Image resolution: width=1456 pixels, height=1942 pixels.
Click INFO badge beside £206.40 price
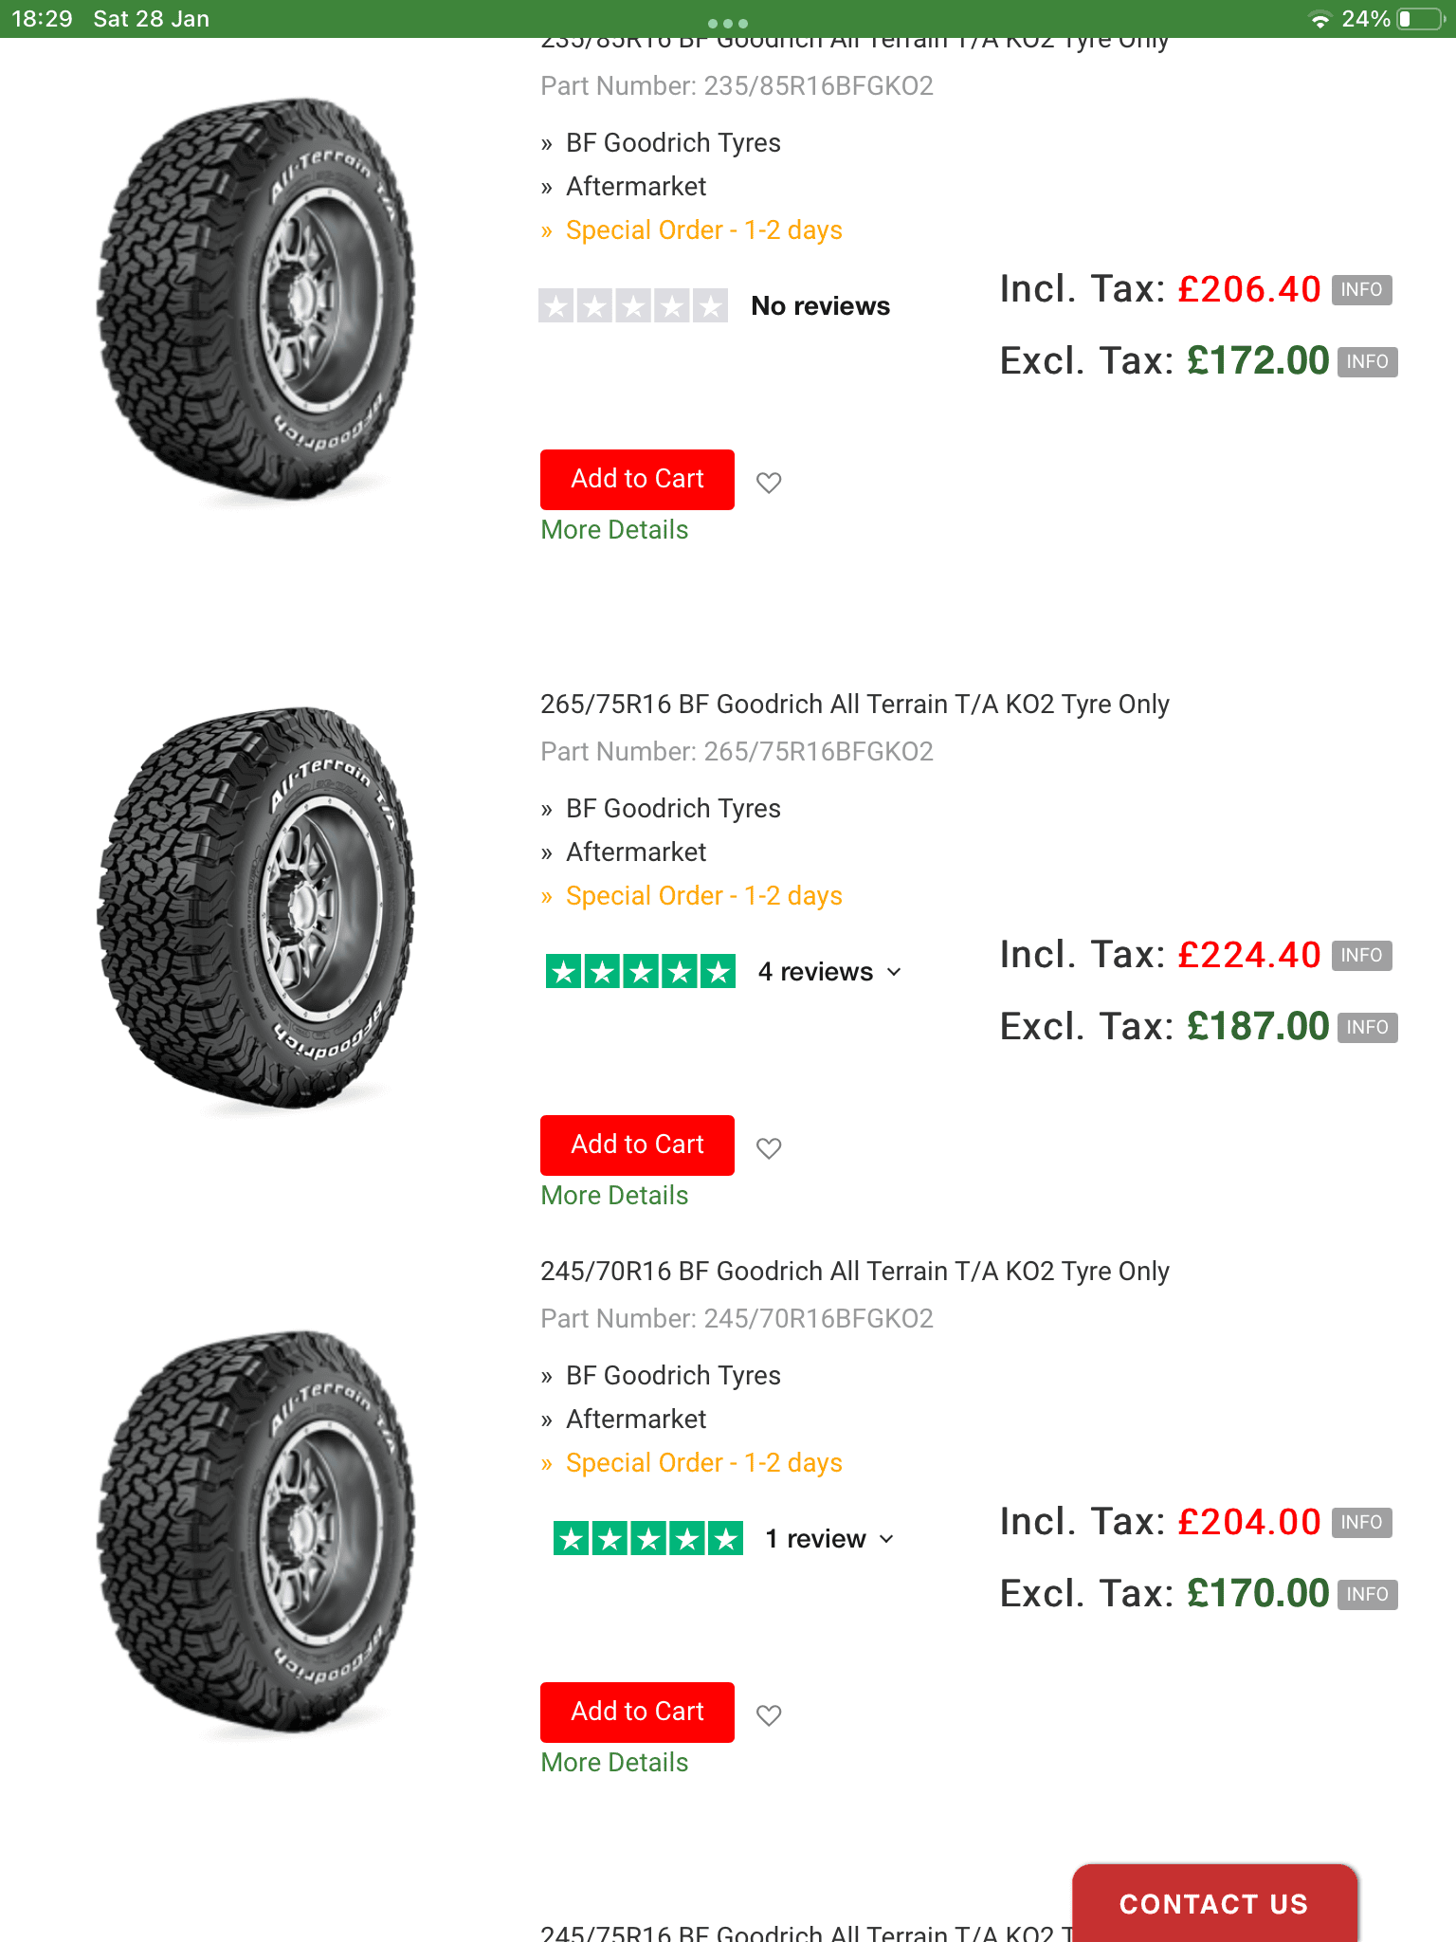pos(1361,290)
